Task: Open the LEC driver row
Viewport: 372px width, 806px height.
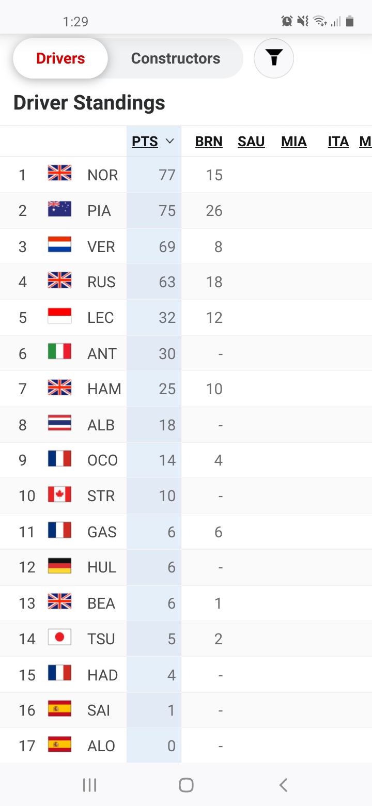Action: [186, 317]
